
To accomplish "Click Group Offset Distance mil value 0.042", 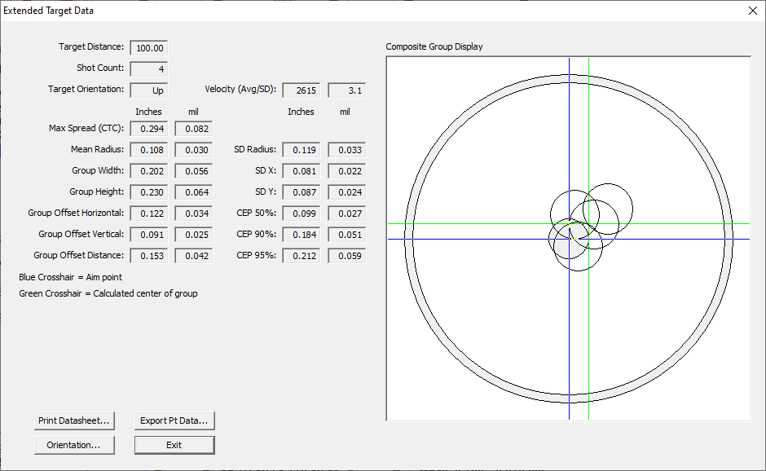I will pos(193,256).
